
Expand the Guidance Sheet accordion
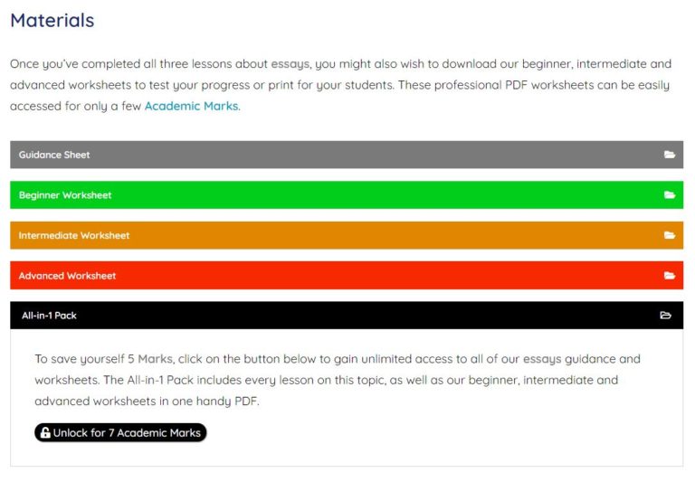(x=347, y=155)
